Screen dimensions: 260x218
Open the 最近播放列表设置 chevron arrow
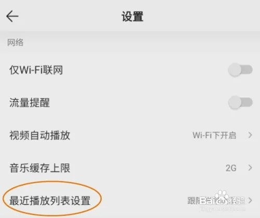250,200
